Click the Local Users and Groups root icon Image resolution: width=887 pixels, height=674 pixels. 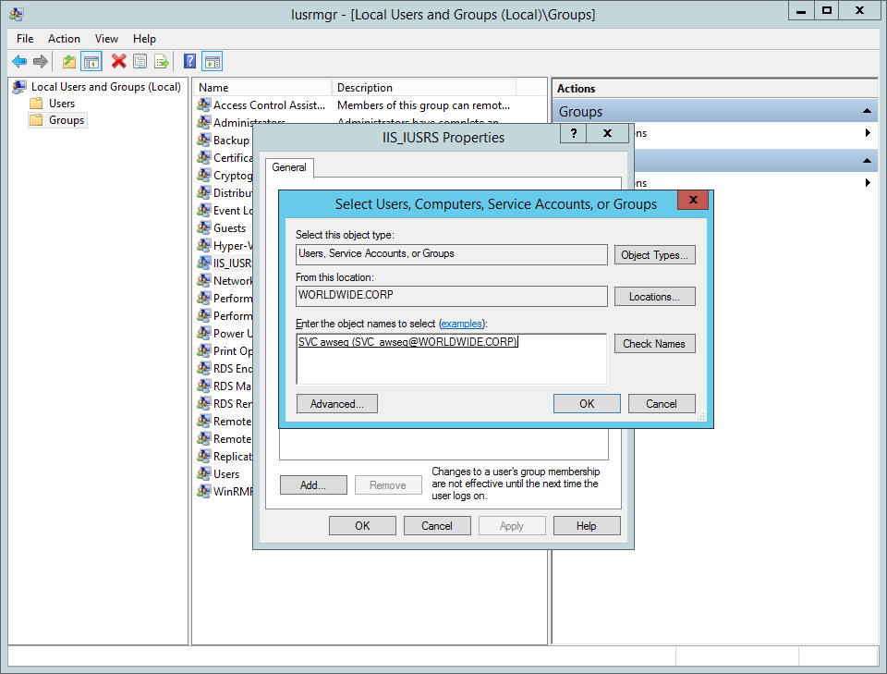point(19,87)
